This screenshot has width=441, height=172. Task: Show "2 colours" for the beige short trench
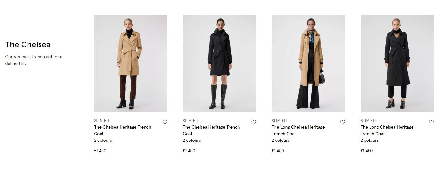103,140
